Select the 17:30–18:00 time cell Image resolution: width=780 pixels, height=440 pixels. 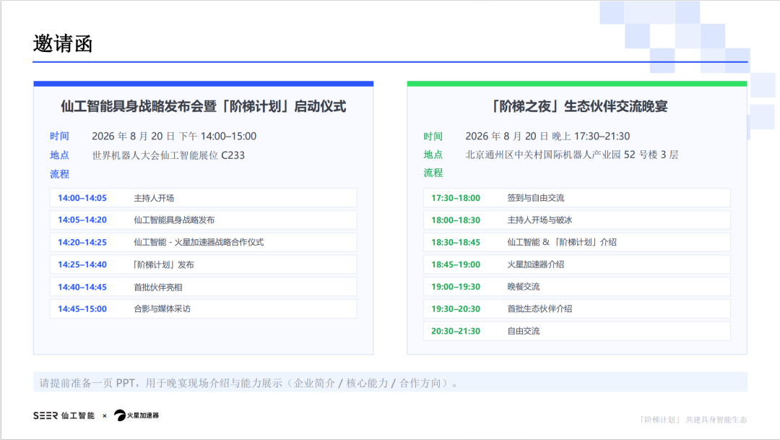tap(456, 198)
